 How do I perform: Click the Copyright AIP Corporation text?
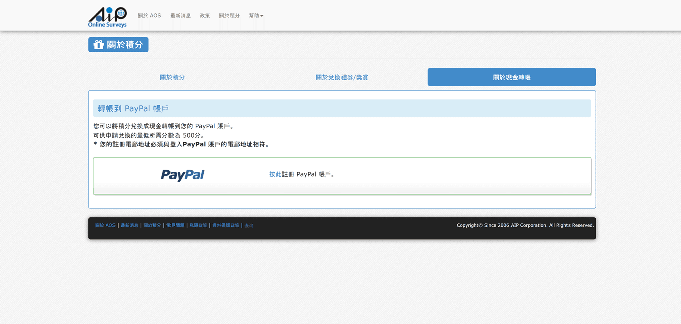coord(525,225)
